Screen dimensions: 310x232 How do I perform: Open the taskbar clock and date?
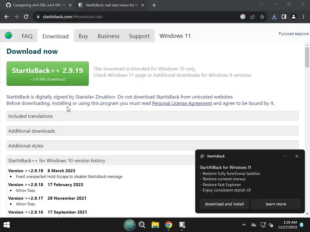[288, 225]
